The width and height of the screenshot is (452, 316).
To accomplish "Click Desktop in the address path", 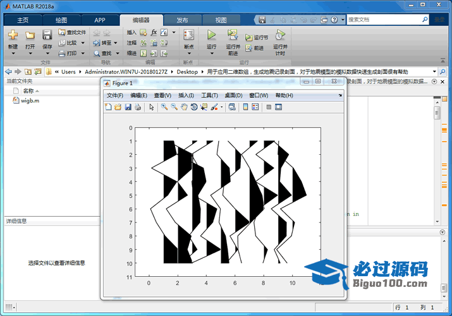I will (x=187, y=71).
